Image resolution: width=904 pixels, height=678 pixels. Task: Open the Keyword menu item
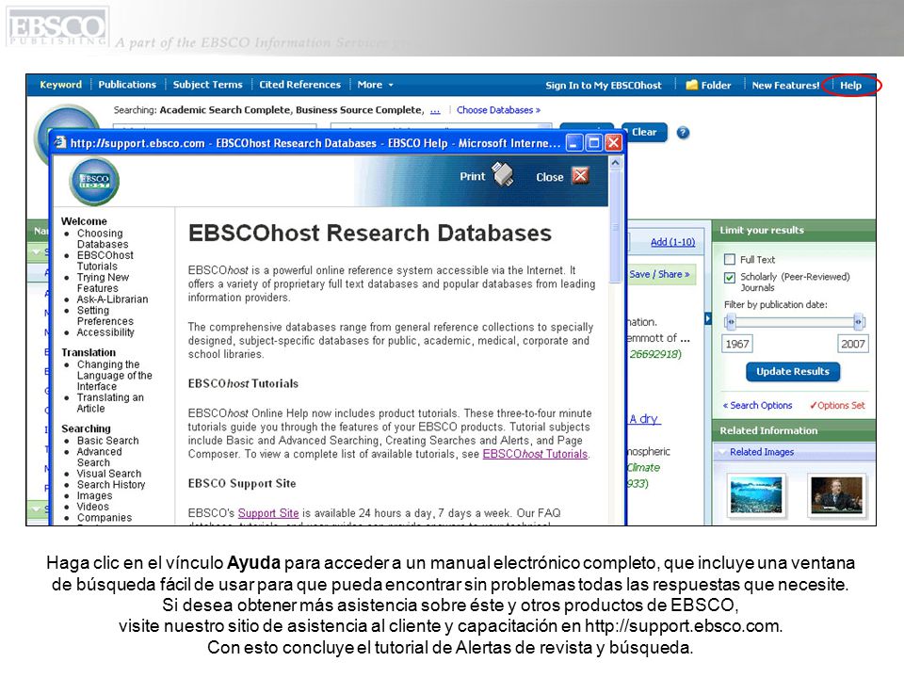coord(60,85)
